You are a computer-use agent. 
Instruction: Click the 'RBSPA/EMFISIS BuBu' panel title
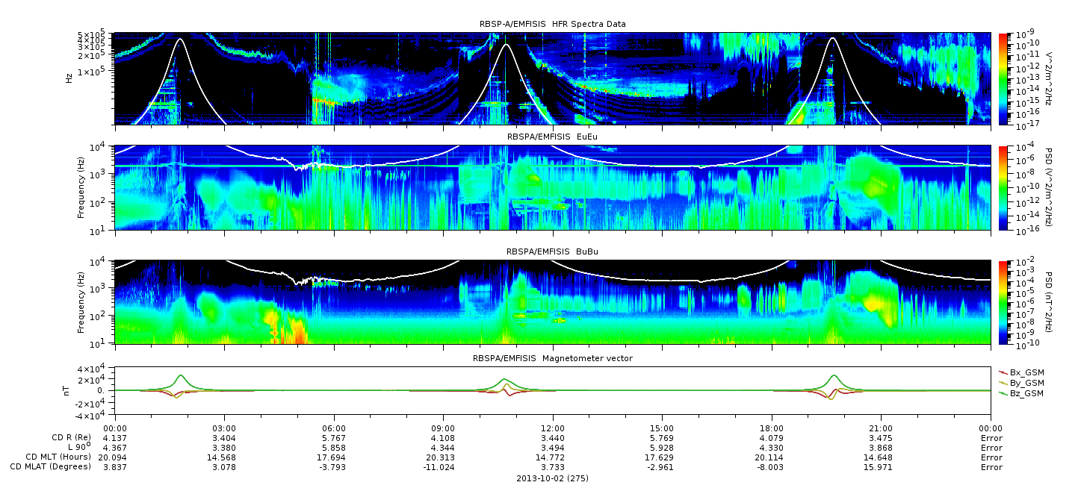click(552, 252)
